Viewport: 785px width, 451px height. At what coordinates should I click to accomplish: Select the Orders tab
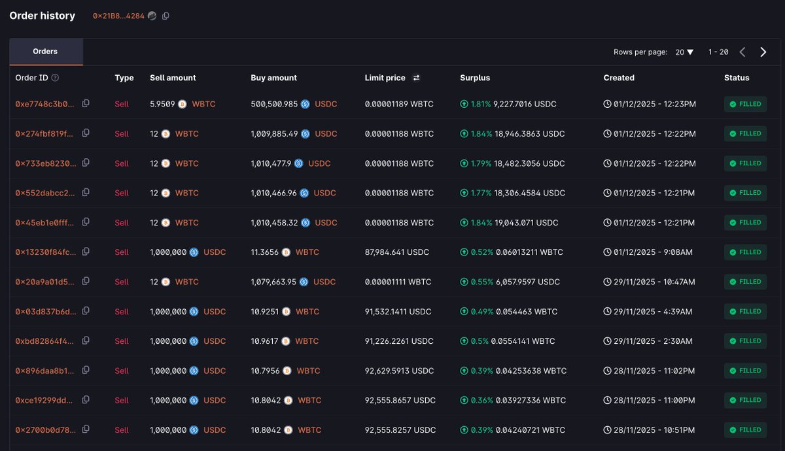[45, 52]
